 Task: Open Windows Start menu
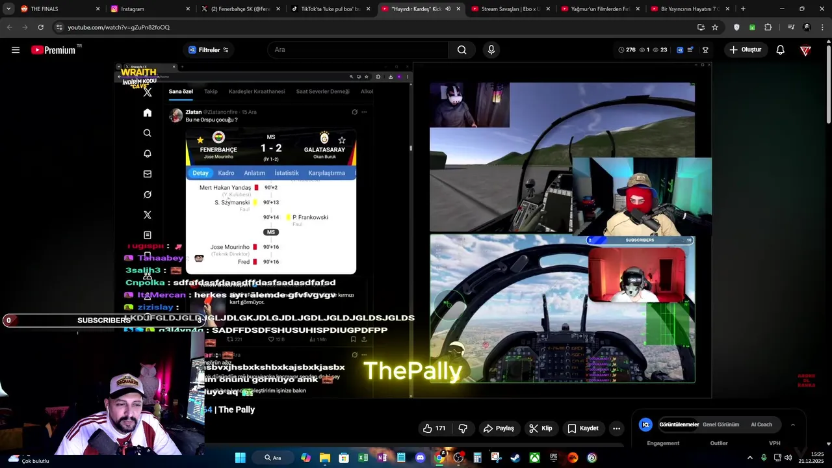(240, 458)
